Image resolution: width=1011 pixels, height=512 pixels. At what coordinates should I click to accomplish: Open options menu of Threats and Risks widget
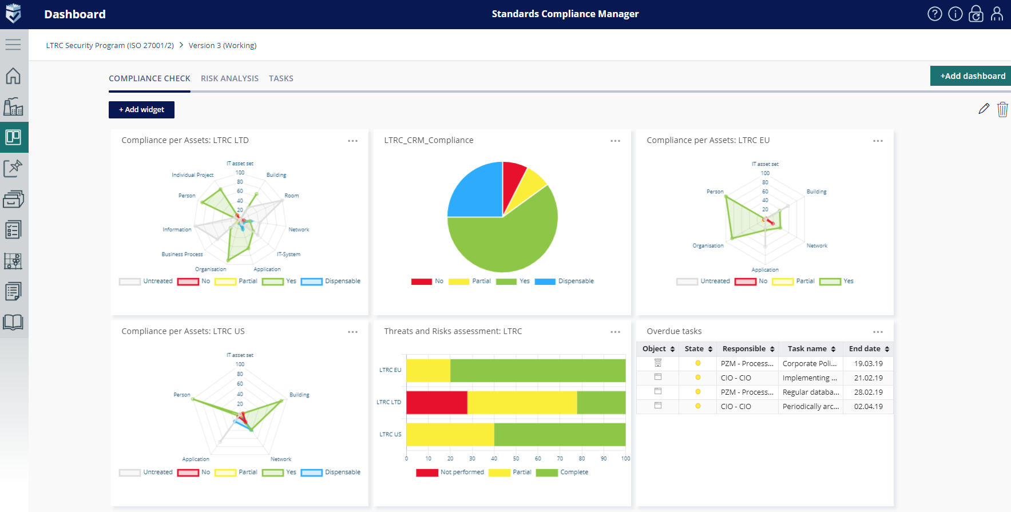(x=615, y=332)
